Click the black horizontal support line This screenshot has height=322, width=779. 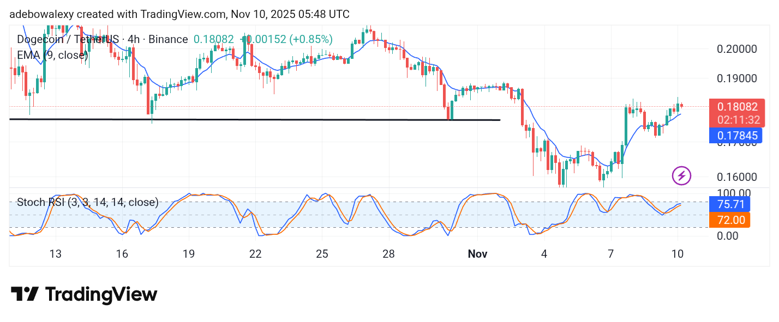255,119
